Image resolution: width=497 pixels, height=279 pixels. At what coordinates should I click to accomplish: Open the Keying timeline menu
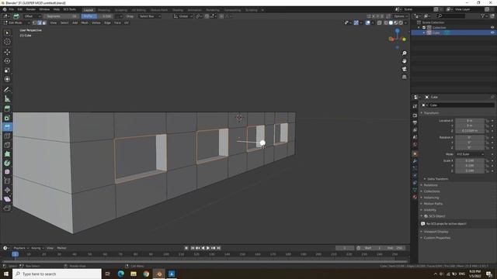(37, 248)
